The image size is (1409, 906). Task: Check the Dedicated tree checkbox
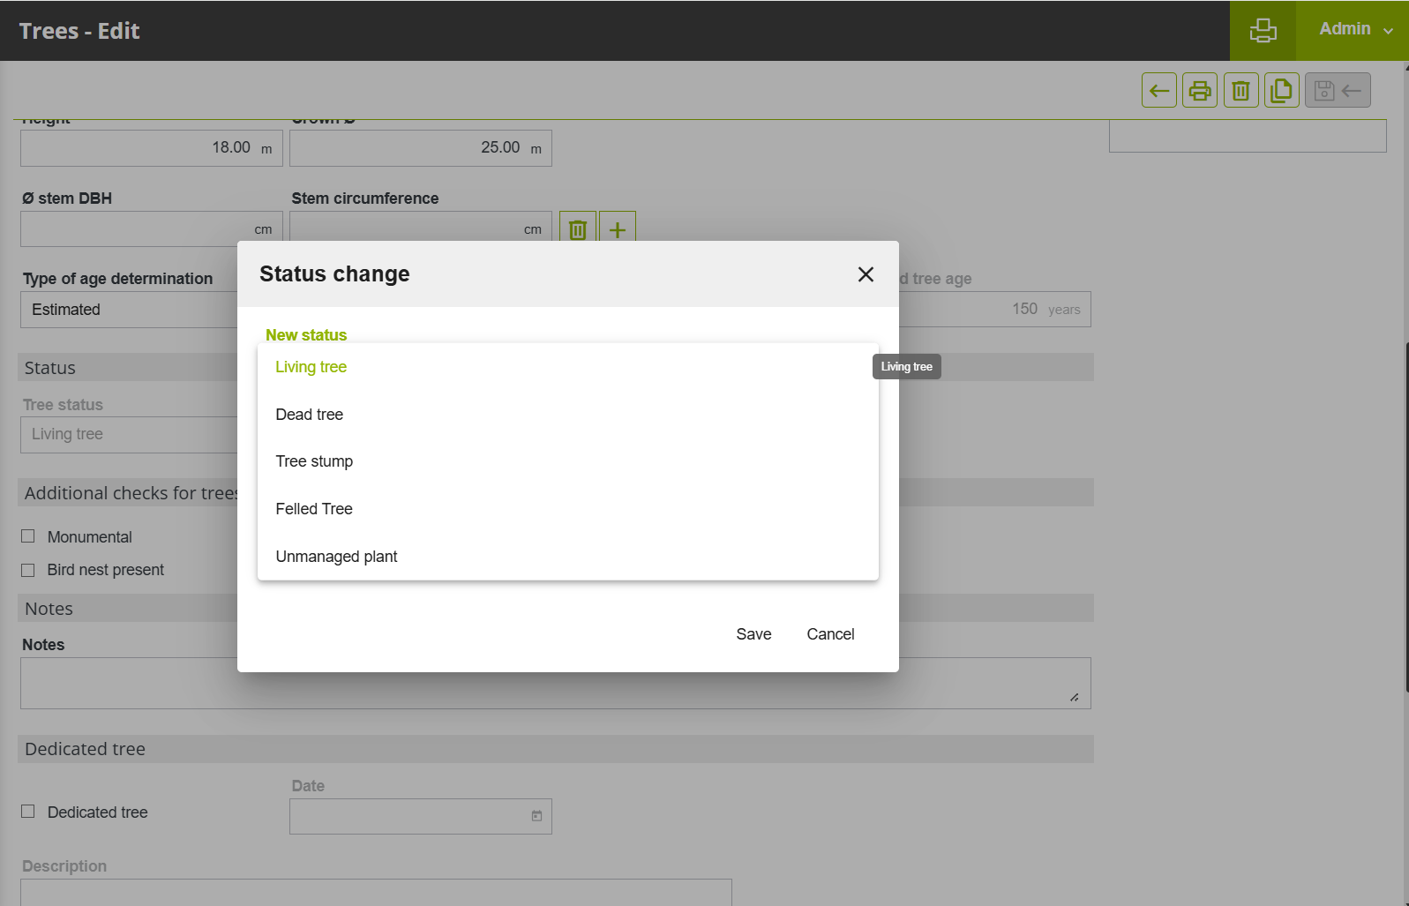[28, 812]
